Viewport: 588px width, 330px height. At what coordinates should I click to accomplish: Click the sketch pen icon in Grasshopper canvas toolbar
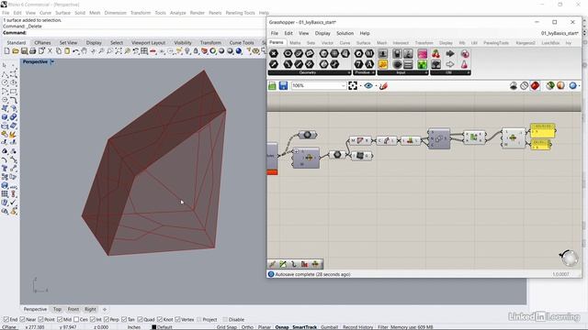[x=383, y=85]
